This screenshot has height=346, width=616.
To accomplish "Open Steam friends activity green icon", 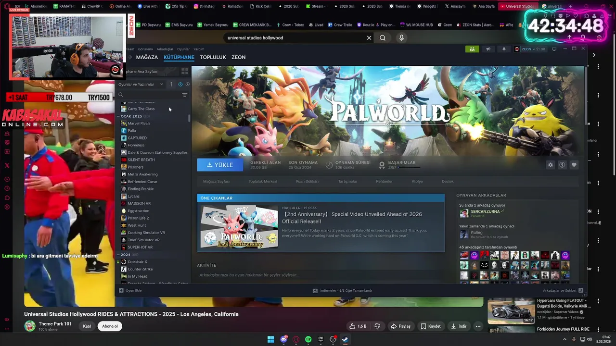I will [472, 49].
